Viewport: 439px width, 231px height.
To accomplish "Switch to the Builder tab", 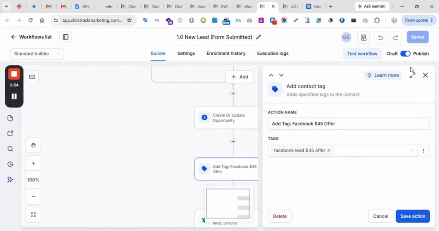I will 158,53.
